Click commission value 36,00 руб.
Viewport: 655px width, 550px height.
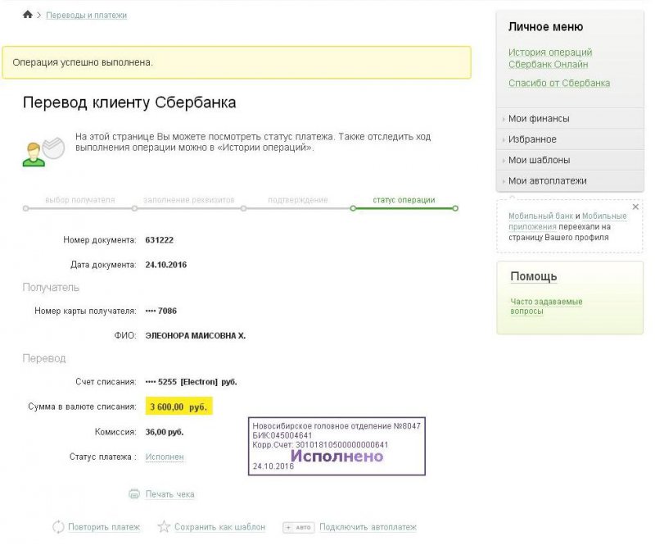click(165, 432)
